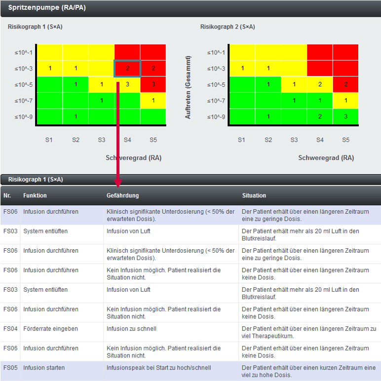Pick Risikograph 2 cell S3 at ≤10^-5
Image resolution: width=381 pixels, height=381 pixels.
(294, 84)
